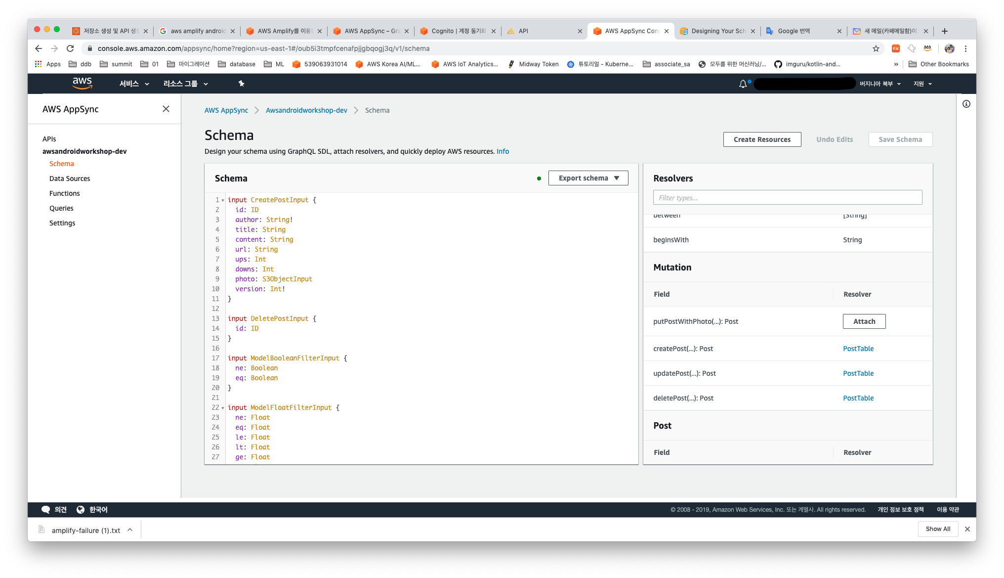Screen dimensions: 1004x578
Task: Select Queries in the sidebar
Action: [x=61, y=208]
